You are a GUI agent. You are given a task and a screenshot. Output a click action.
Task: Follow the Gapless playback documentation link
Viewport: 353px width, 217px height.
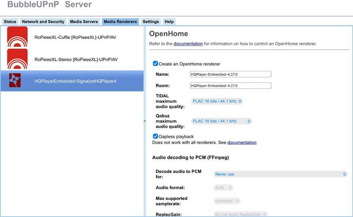(242, 143)
